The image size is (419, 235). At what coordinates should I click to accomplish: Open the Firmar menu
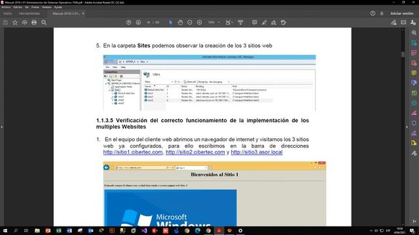pyautogui.click(x=35, y=7)
